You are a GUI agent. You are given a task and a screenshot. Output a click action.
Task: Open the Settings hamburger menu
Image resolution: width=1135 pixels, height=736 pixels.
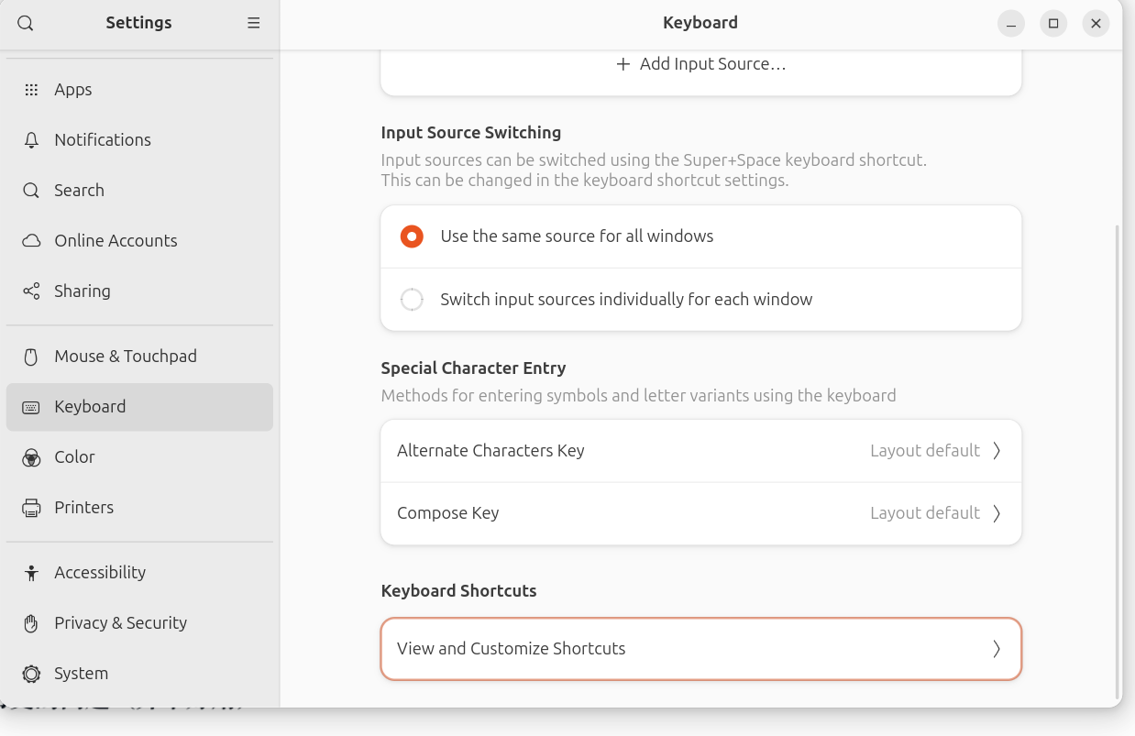tap(254, 24)
